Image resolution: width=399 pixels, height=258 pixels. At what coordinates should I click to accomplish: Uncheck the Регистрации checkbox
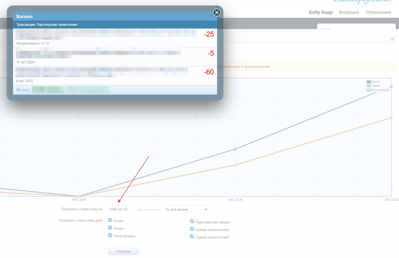(x=110, y=235)
